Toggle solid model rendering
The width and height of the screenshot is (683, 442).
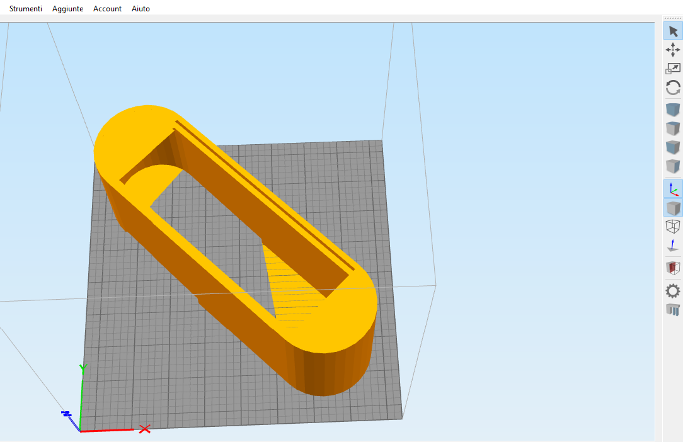tap(673, 207)
